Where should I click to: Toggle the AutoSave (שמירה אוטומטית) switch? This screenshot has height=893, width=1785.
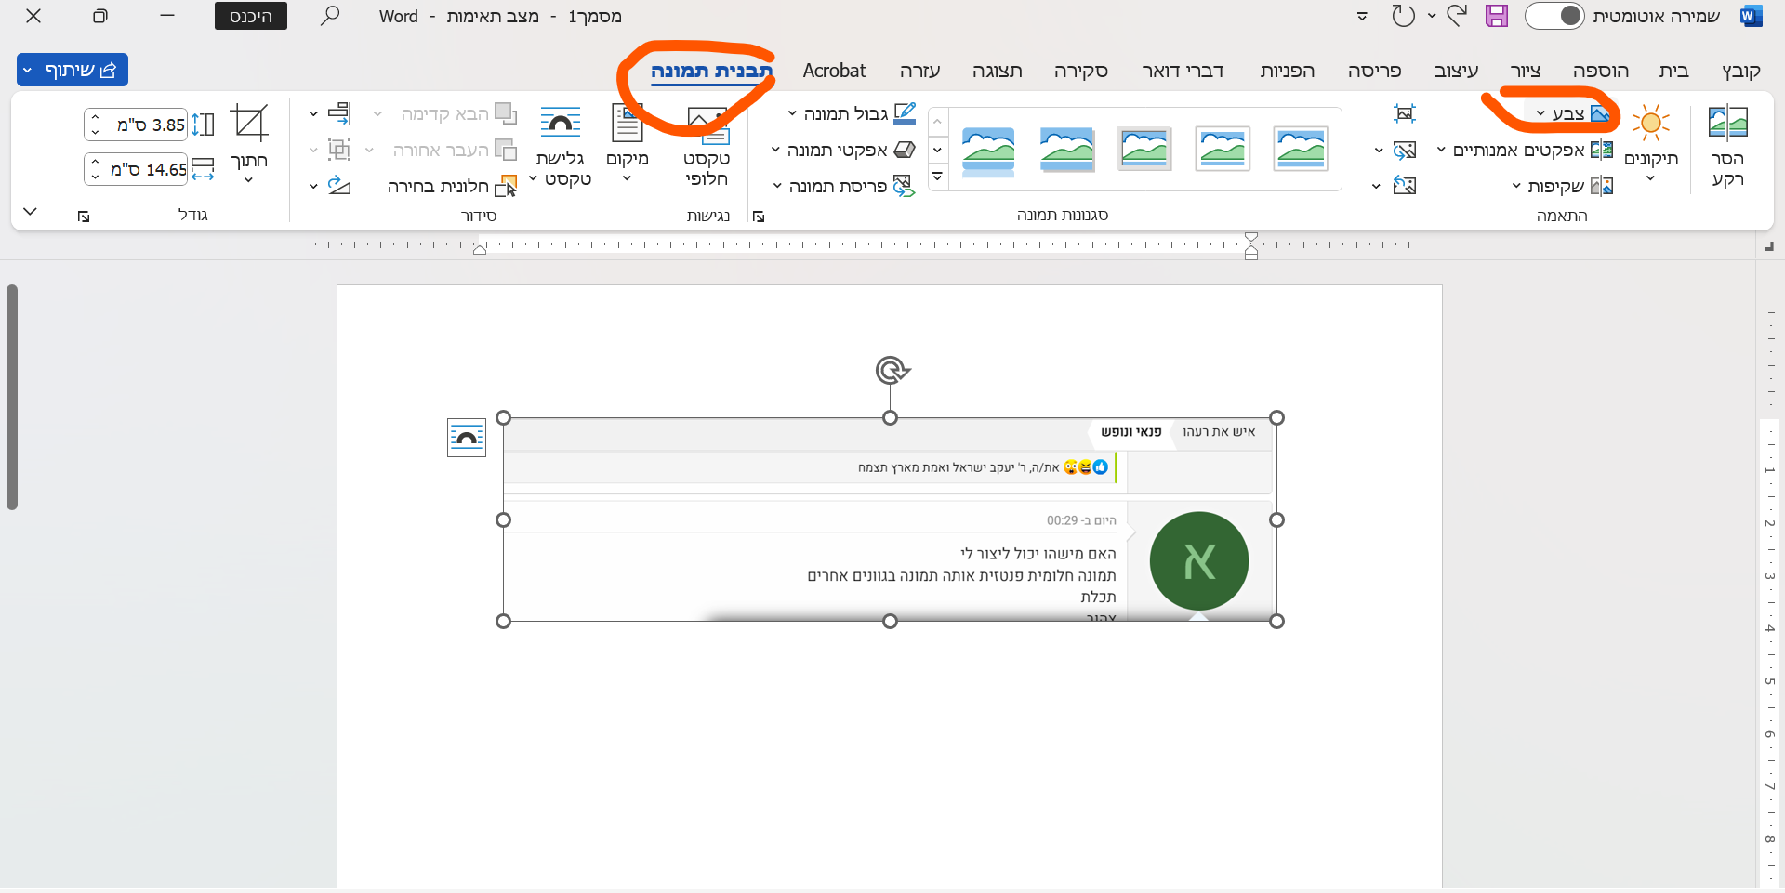[x=1555, y=16]
